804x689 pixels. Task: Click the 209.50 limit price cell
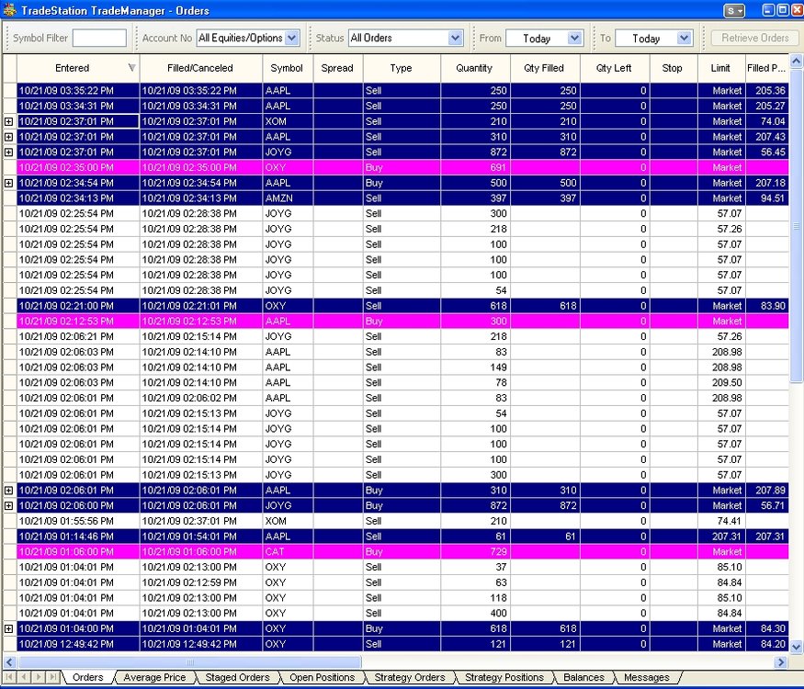coord(721,382)
